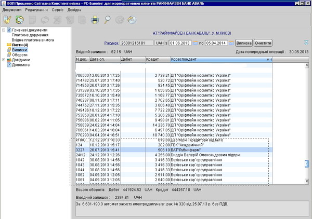312x219 pixels.
Task: Select row with document number 731389
Action: pyautogui.click(x=174, y=90)
